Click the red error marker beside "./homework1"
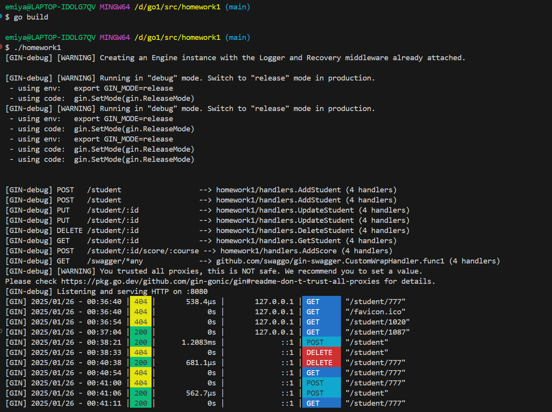The image size is (552, 412). pyautogui.click(x=1, y=47)
